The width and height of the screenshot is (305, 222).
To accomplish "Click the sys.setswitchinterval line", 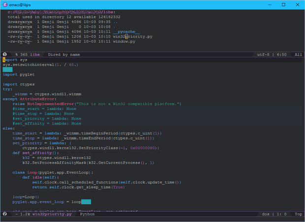I will (x=40, y=65).
